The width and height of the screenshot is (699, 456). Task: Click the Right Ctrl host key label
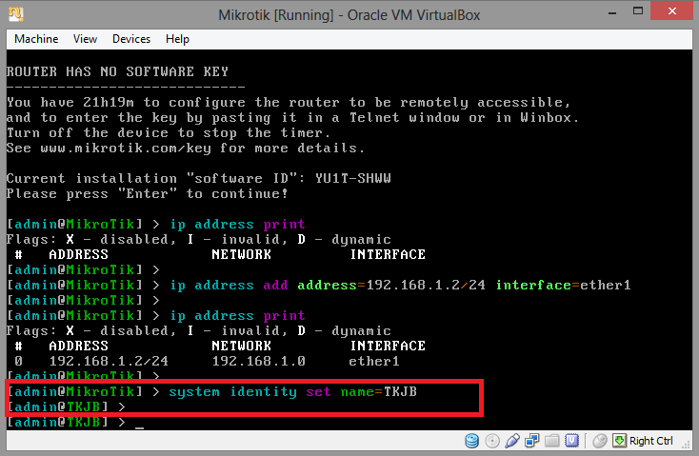coord(650,441)
